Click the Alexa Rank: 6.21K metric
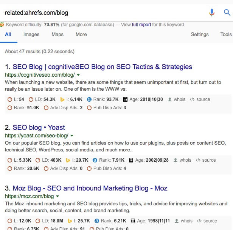This screenshot has width=233, height=230. click(110, 221)
